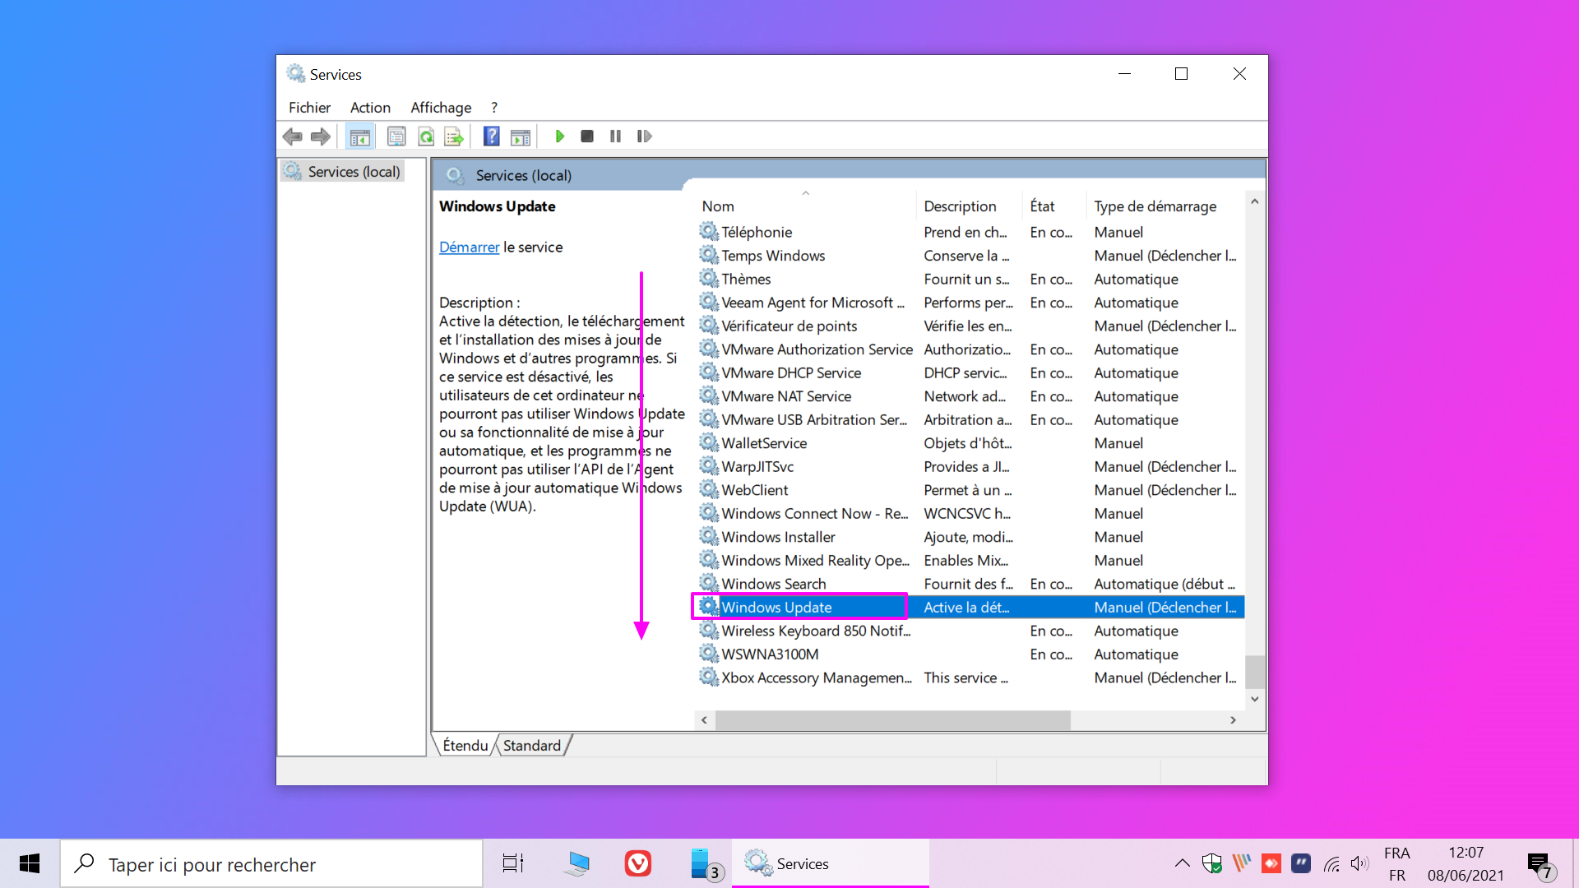Restart the service with restart icon
The height and width of the screenshot is (888, 1579).
pos(644,136)
